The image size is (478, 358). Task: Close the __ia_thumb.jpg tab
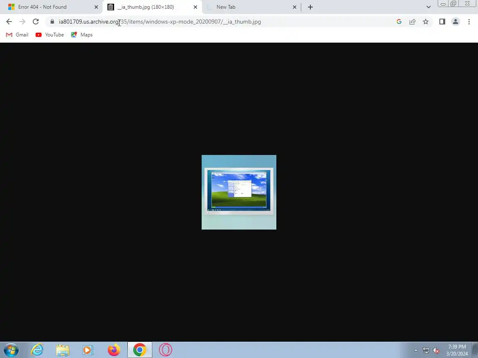tap(195, 7)
